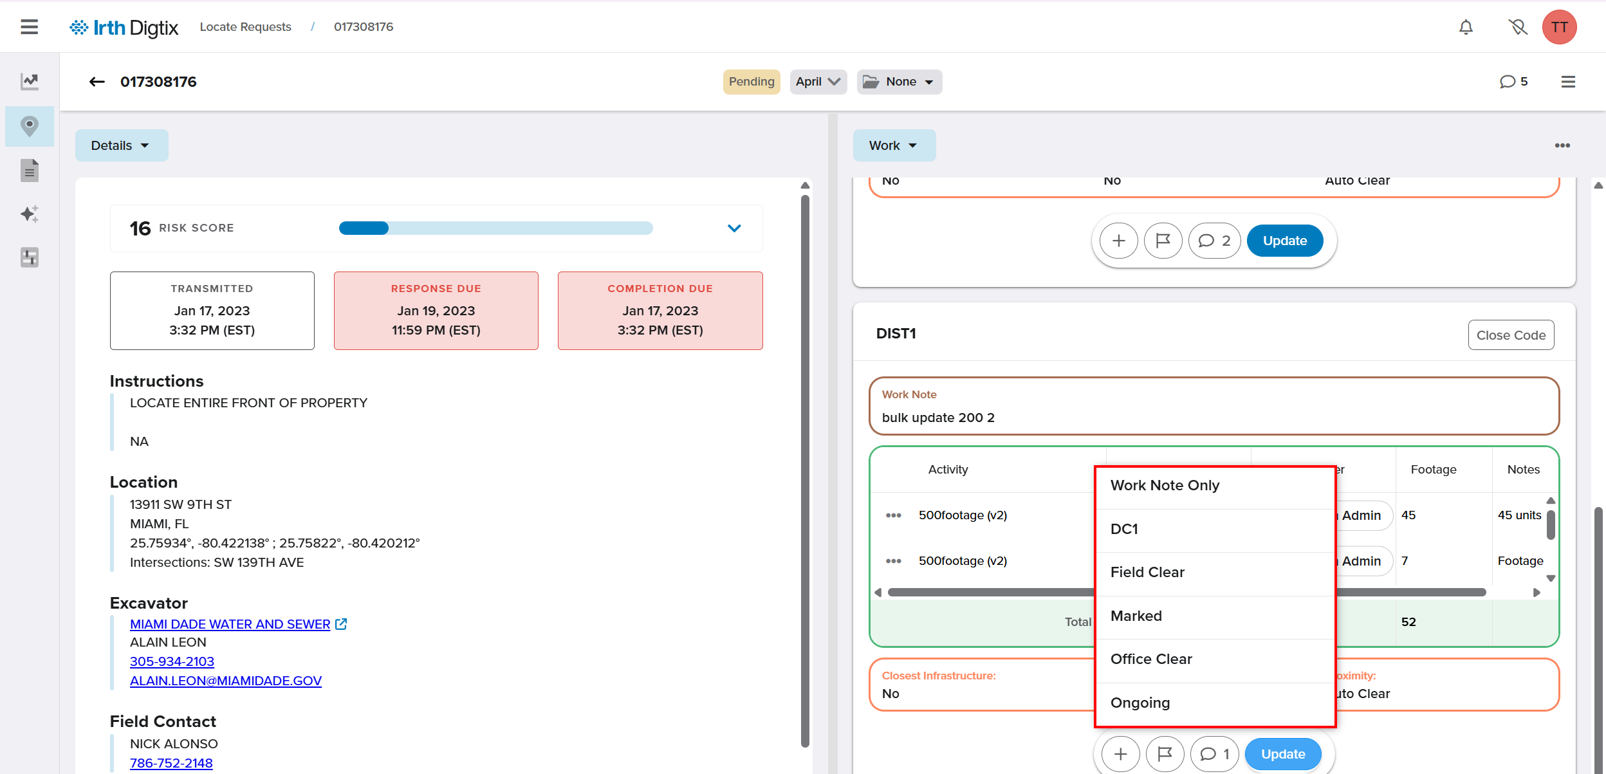Screen dimensions: 1606x774
Task: Choose Office Clear menu option
Action: (1151, 659)
